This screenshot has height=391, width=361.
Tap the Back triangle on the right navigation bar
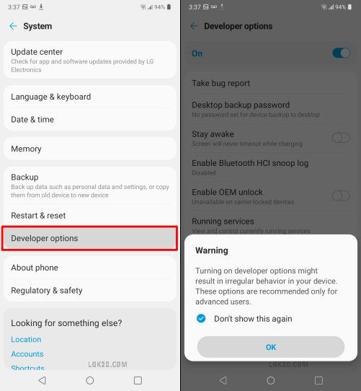coord(223,380)
